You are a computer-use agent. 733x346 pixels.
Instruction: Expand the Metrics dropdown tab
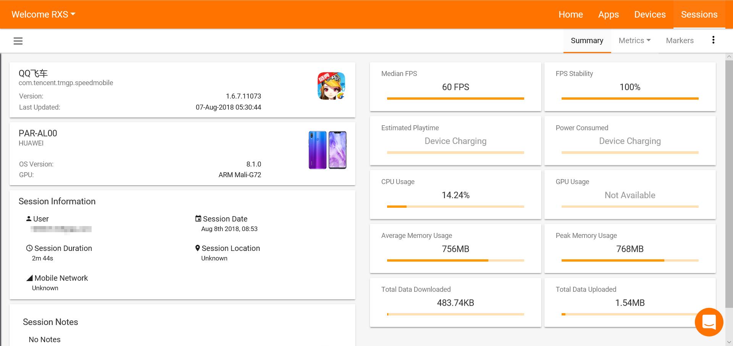coord(635,40)
